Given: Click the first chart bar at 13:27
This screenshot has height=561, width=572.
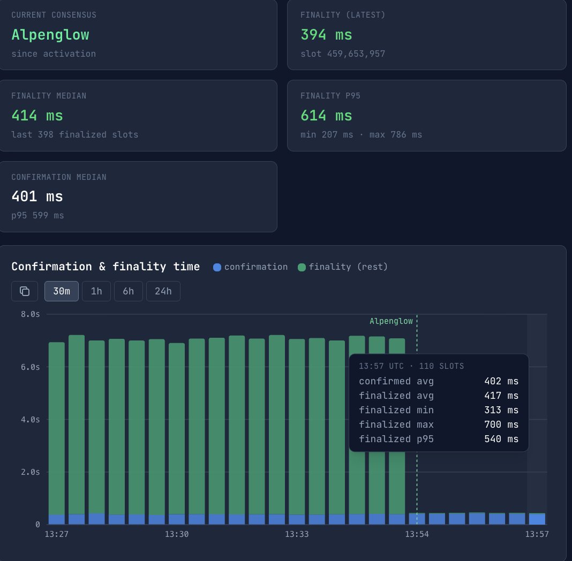Looking at the screenshot, I should (57, 433).
